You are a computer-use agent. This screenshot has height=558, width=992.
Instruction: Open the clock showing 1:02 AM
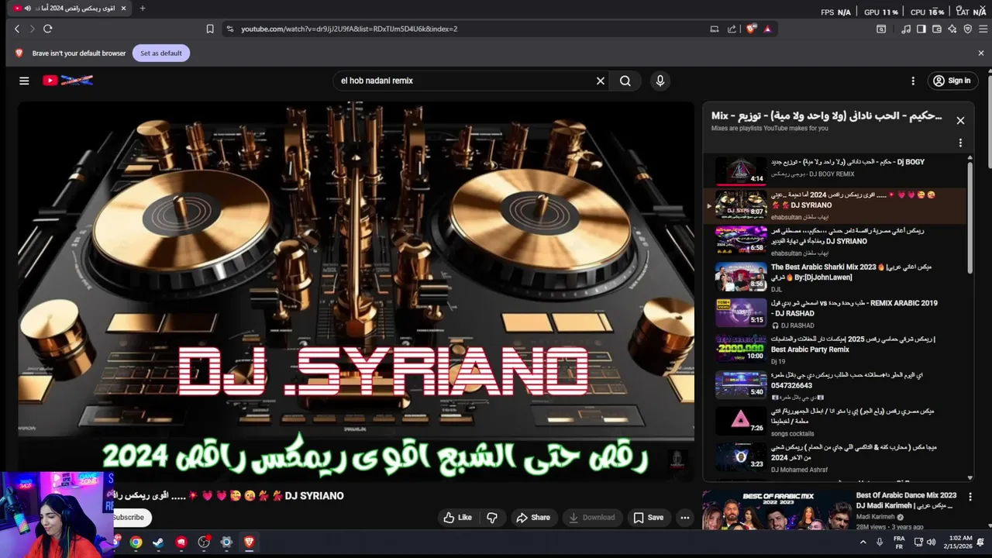click(958, 542)
